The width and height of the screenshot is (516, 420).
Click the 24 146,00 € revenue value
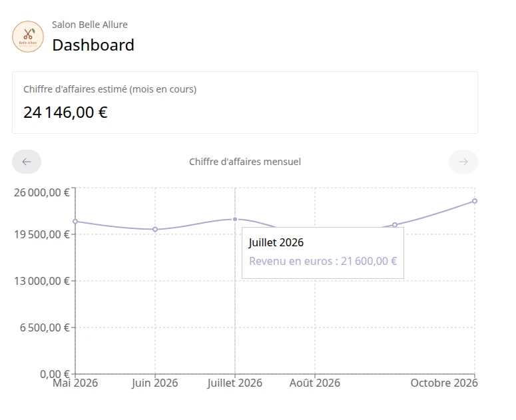pos(65,112)
